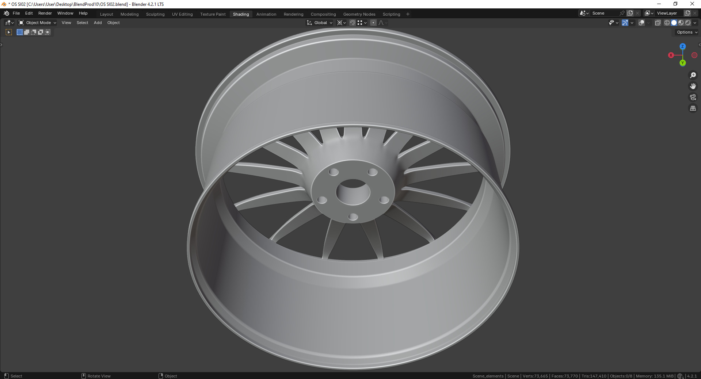701x379 pixels.
Task: Open the viewport Select menu
Action: tap(83, 23)
